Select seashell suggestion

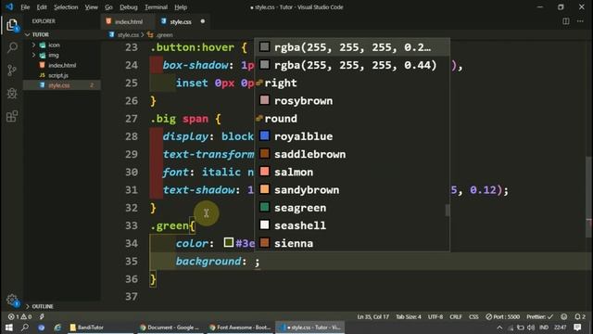tap(352, 225)
